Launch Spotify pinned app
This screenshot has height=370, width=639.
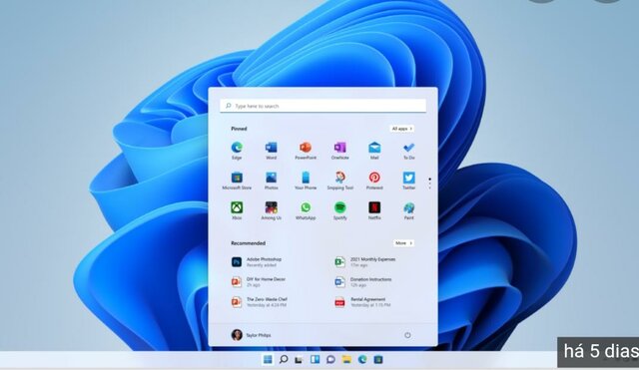(339, 210)
